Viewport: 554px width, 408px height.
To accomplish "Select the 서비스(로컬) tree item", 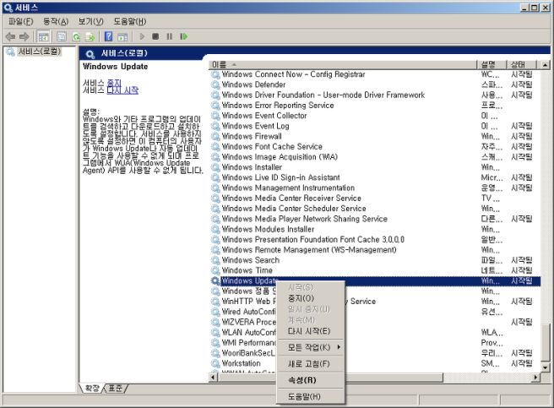I will click(x=40, y=52).
